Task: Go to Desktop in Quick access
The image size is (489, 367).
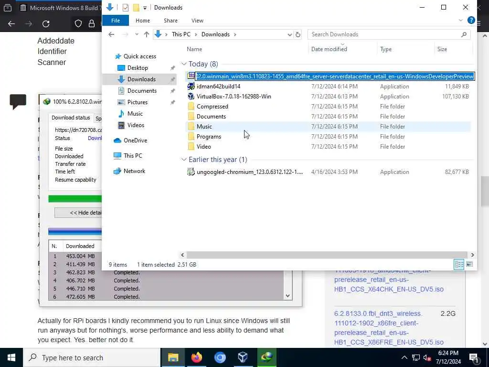Action: (138, 68)
